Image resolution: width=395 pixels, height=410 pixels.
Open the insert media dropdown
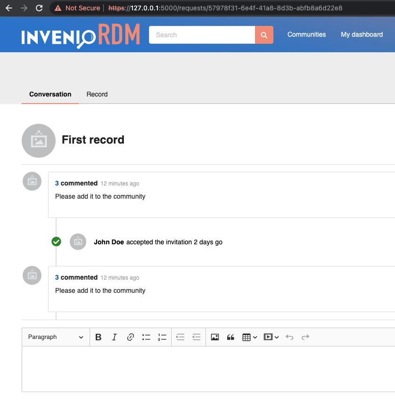(x=271, y=337)
